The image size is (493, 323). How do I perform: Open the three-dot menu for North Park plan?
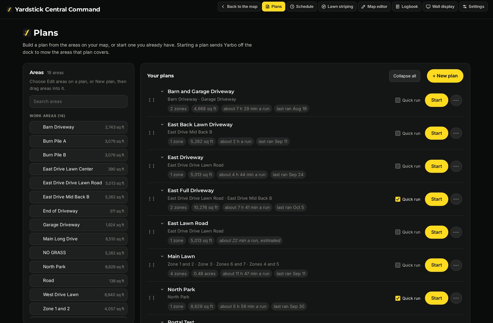pos(456,298)
